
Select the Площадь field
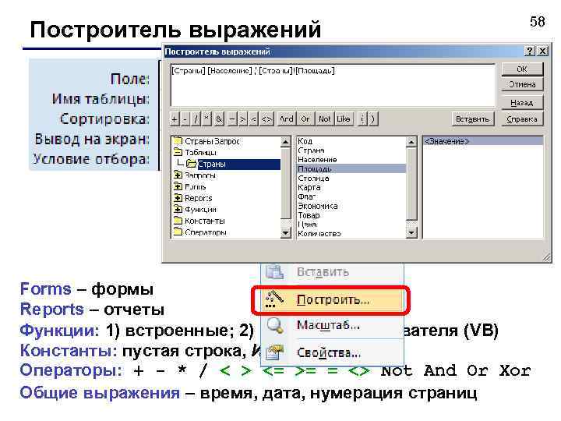click(351, 168)
